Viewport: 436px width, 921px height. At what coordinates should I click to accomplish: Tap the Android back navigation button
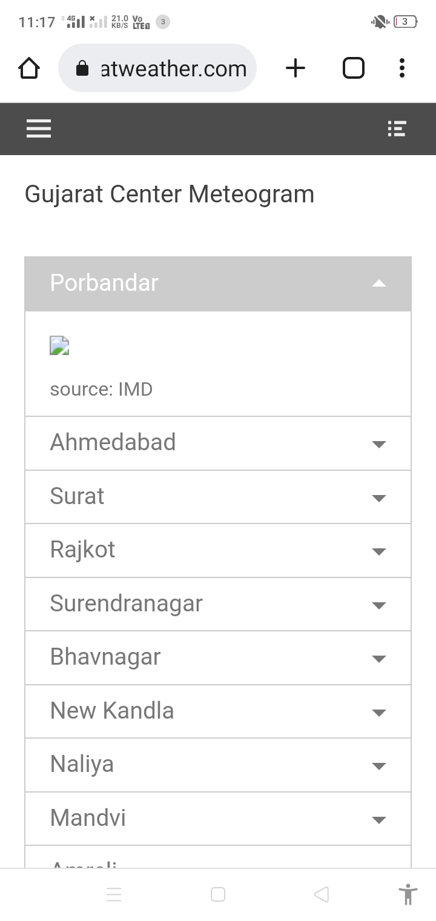[x=322, y=894]
